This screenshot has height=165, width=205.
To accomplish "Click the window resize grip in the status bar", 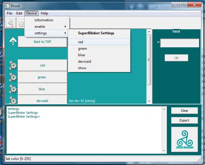I will click(199, 159).
